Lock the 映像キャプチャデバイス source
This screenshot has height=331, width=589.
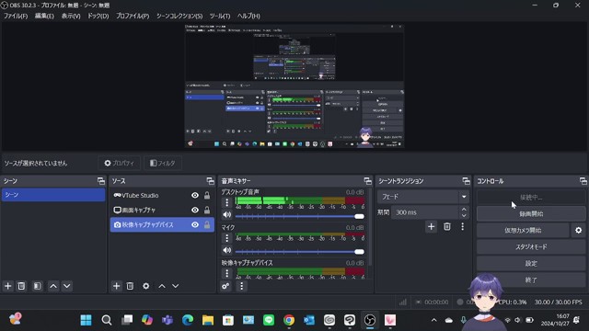click(x=207, y=224)
